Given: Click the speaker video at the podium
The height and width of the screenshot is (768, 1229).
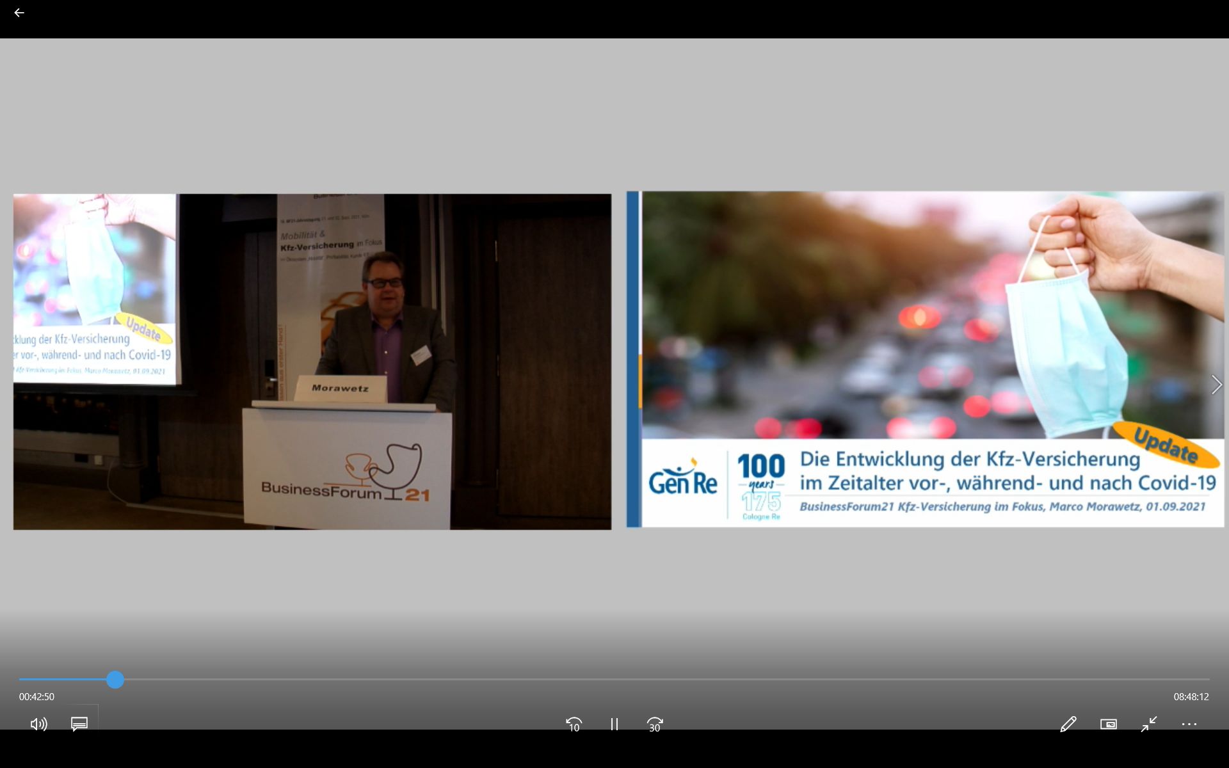Looking at the screenshot, I should pos(384,320).
